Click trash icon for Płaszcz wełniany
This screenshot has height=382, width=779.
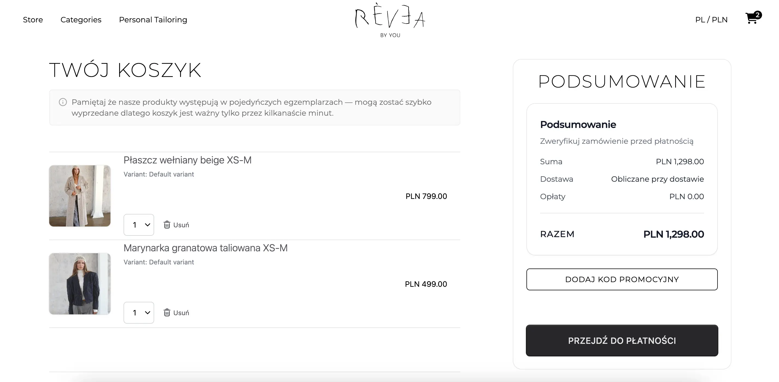click(167, 225)
